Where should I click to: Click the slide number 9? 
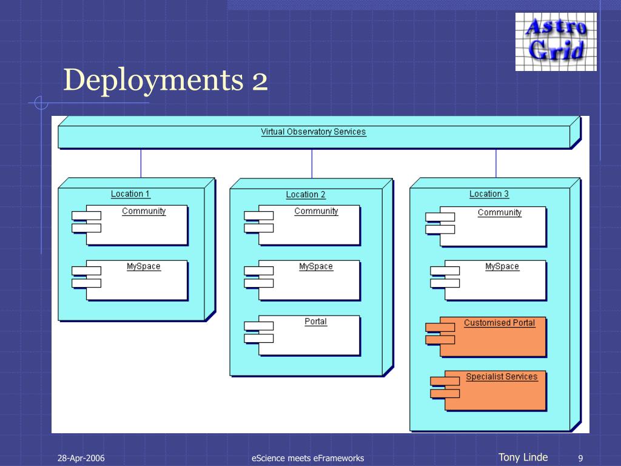580,459
